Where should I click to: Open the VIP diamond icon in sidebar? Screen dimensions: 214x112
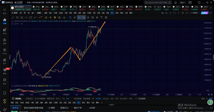pos(4,101)
